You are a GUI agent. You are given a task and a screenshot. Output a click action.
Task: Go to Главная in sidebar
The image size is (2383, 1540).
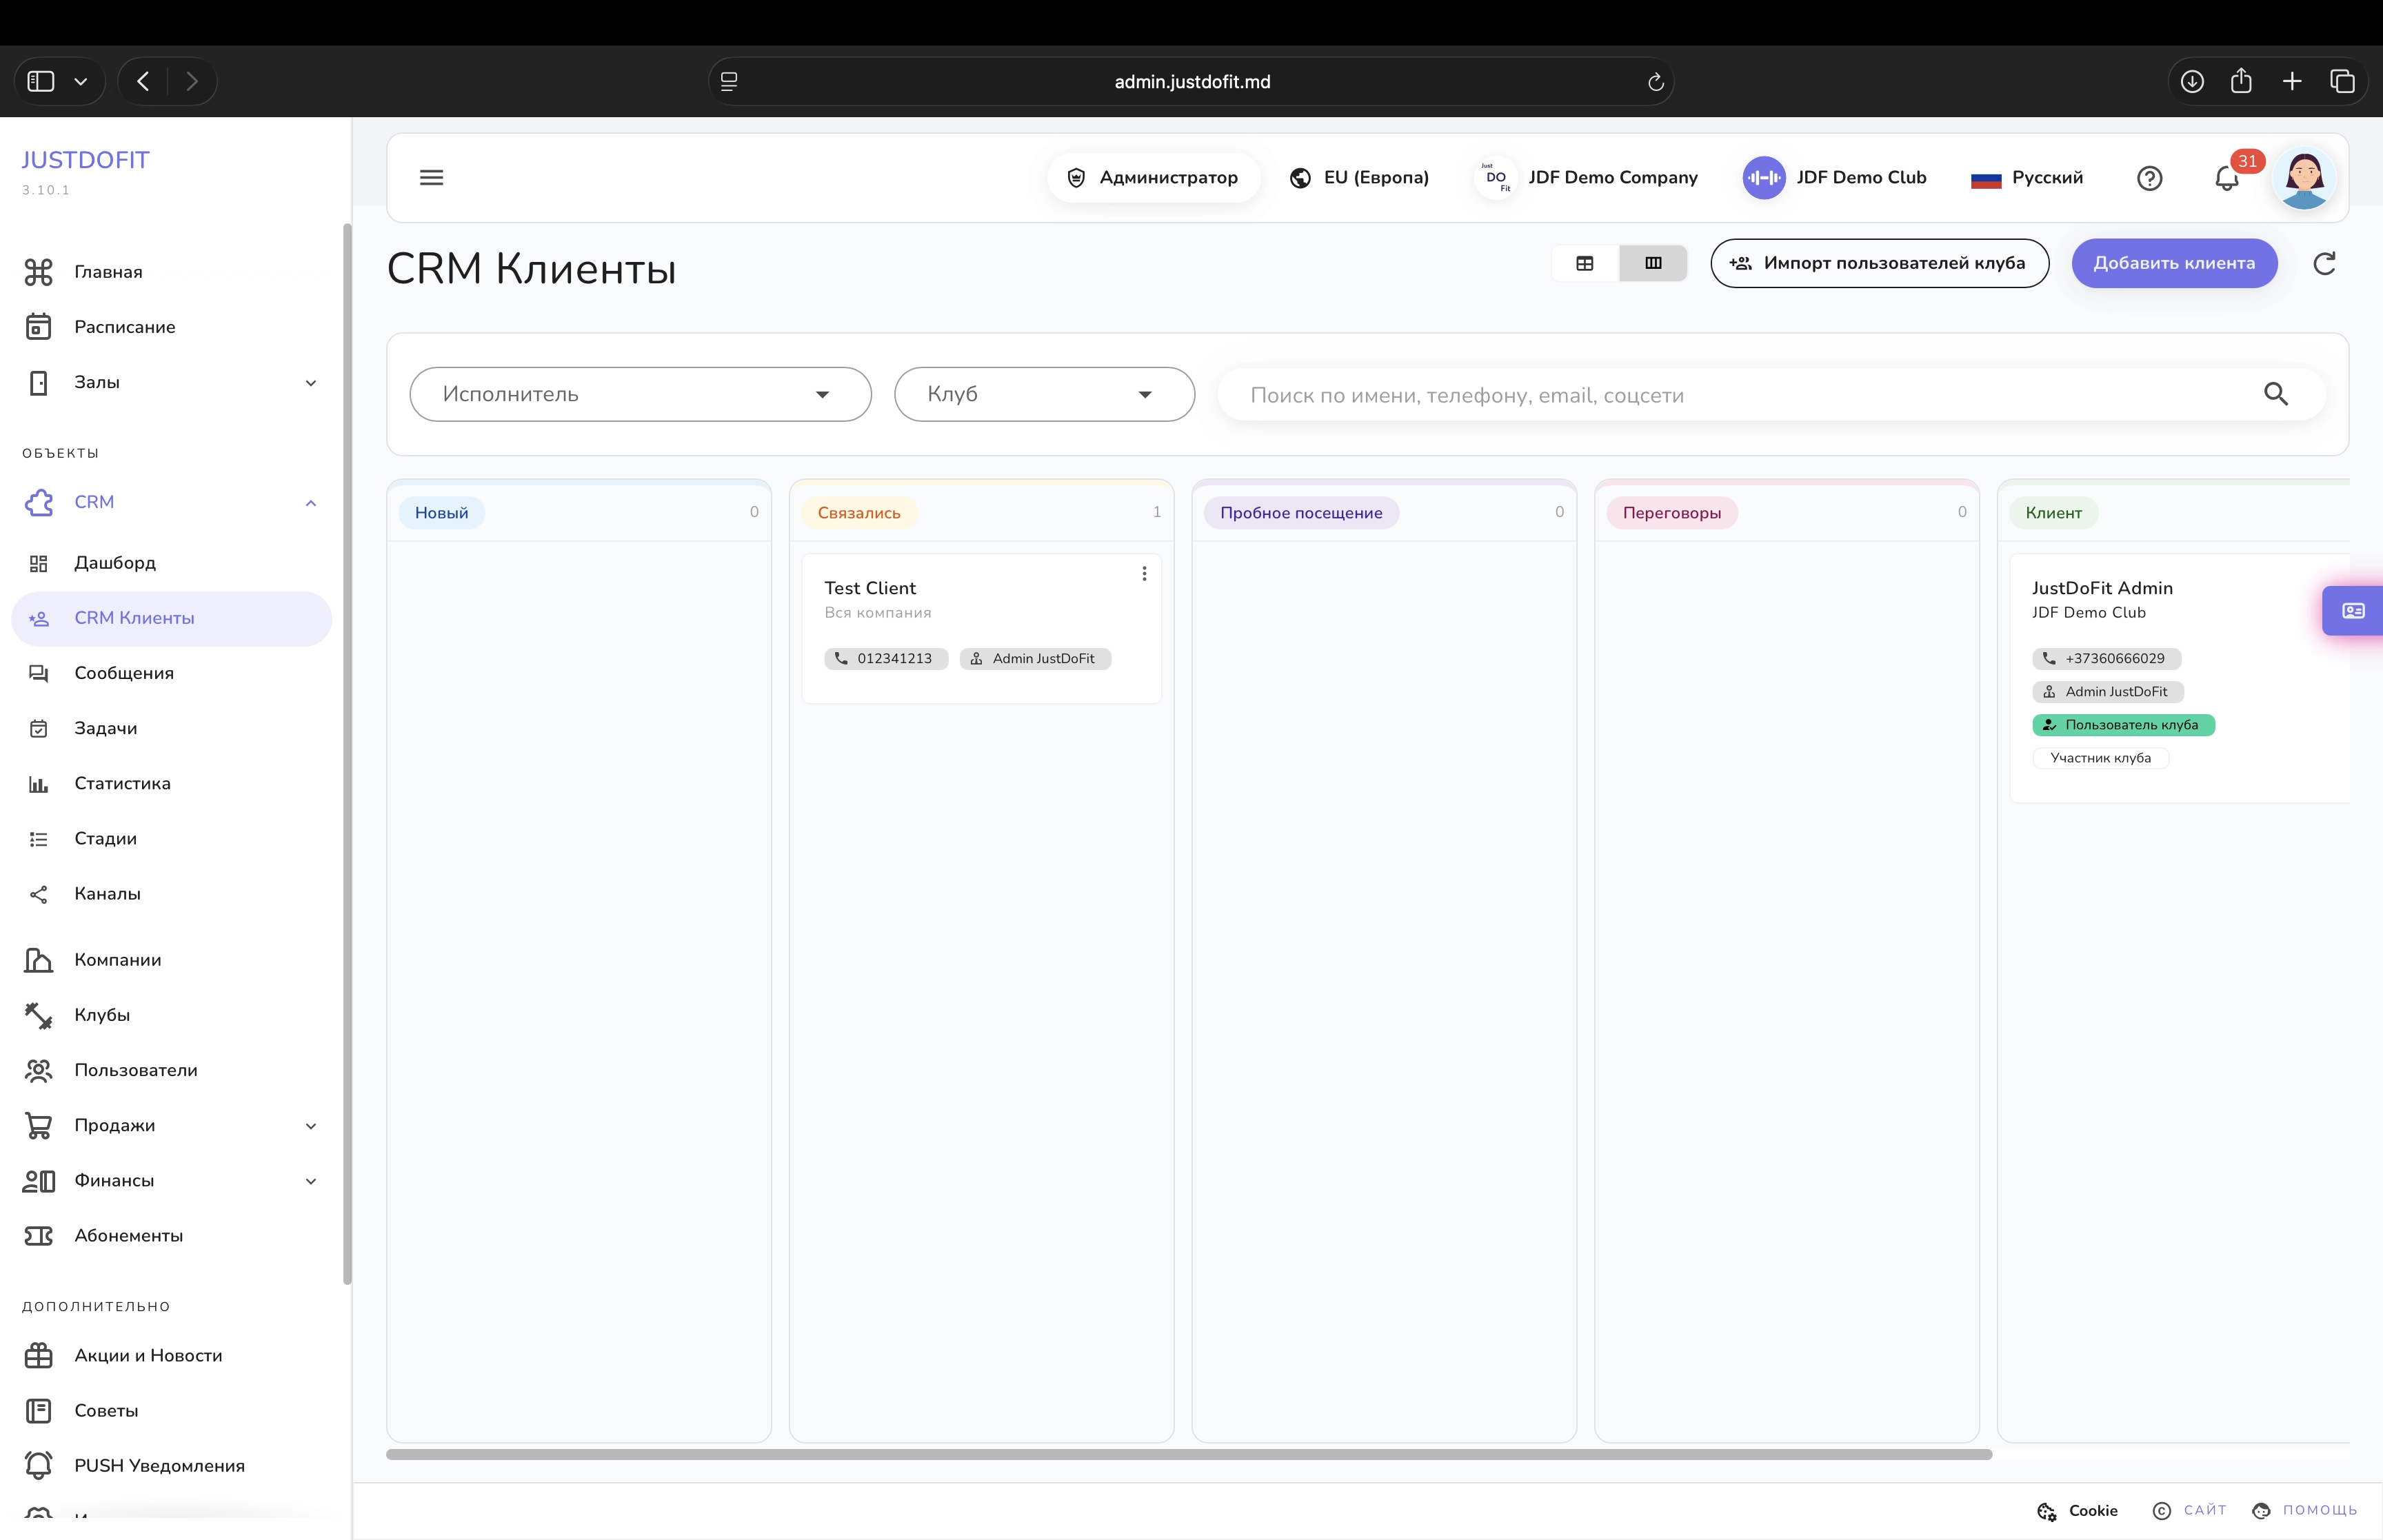click(x=171, y=272)
